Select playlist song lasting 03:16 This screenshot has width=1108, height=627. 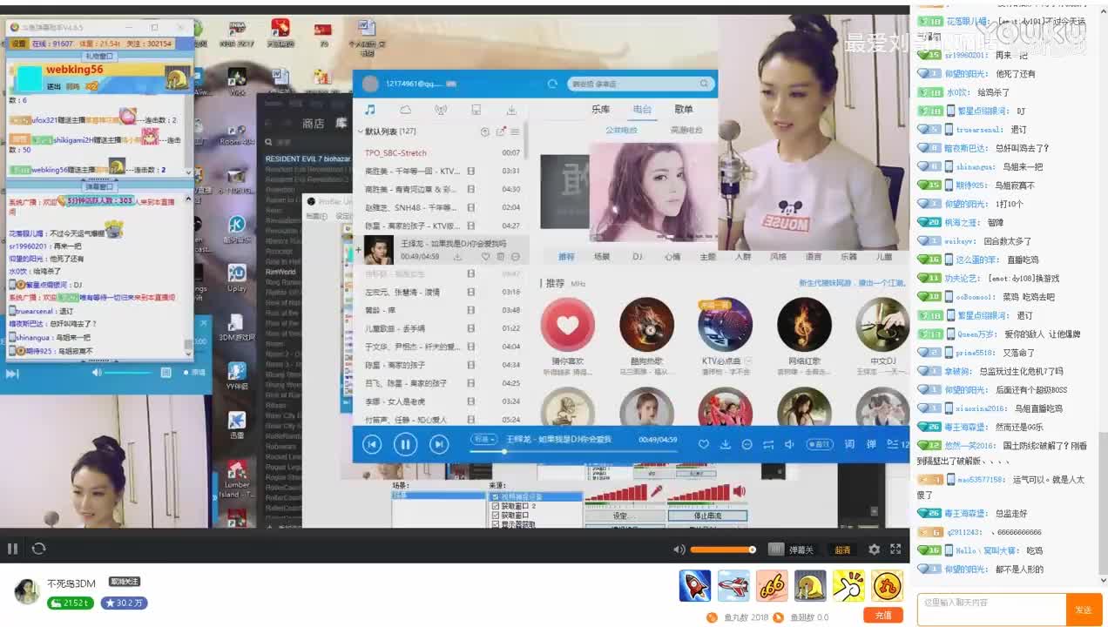(442, 292)
